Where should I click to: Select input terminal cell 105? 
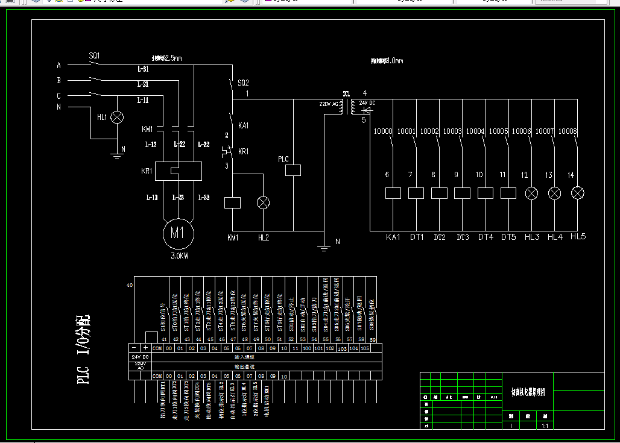[x=365, y=348]
